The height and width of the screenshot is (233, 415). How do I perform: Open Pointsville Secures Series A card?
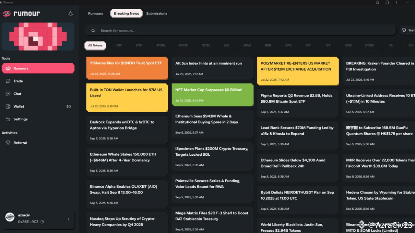pos(213,189)
